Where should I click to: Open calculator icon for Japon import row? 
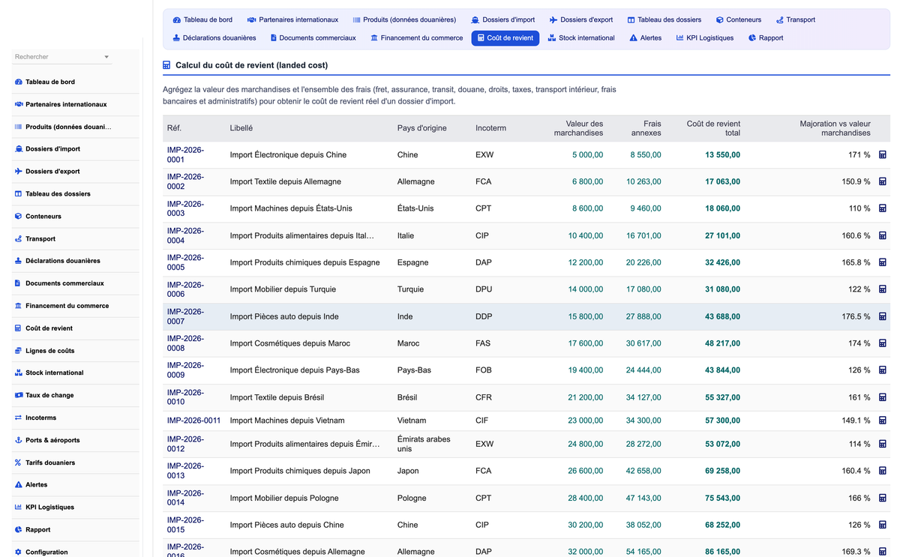point(883,471)
